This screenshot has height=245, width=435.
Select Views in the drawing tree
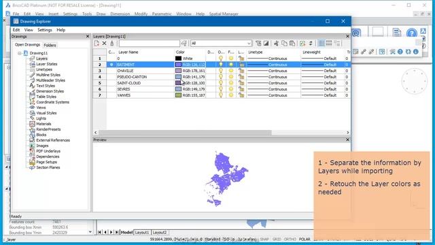[41, 108]
